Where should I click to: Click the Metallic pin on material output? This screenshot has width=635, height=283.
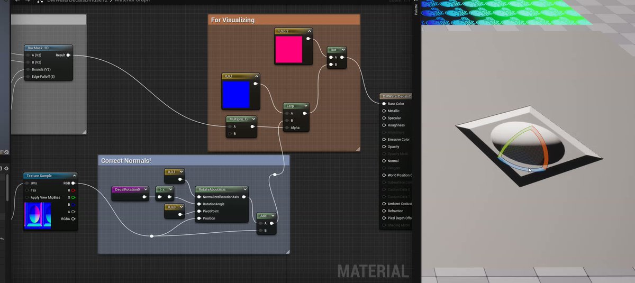[x=384, y=111]
